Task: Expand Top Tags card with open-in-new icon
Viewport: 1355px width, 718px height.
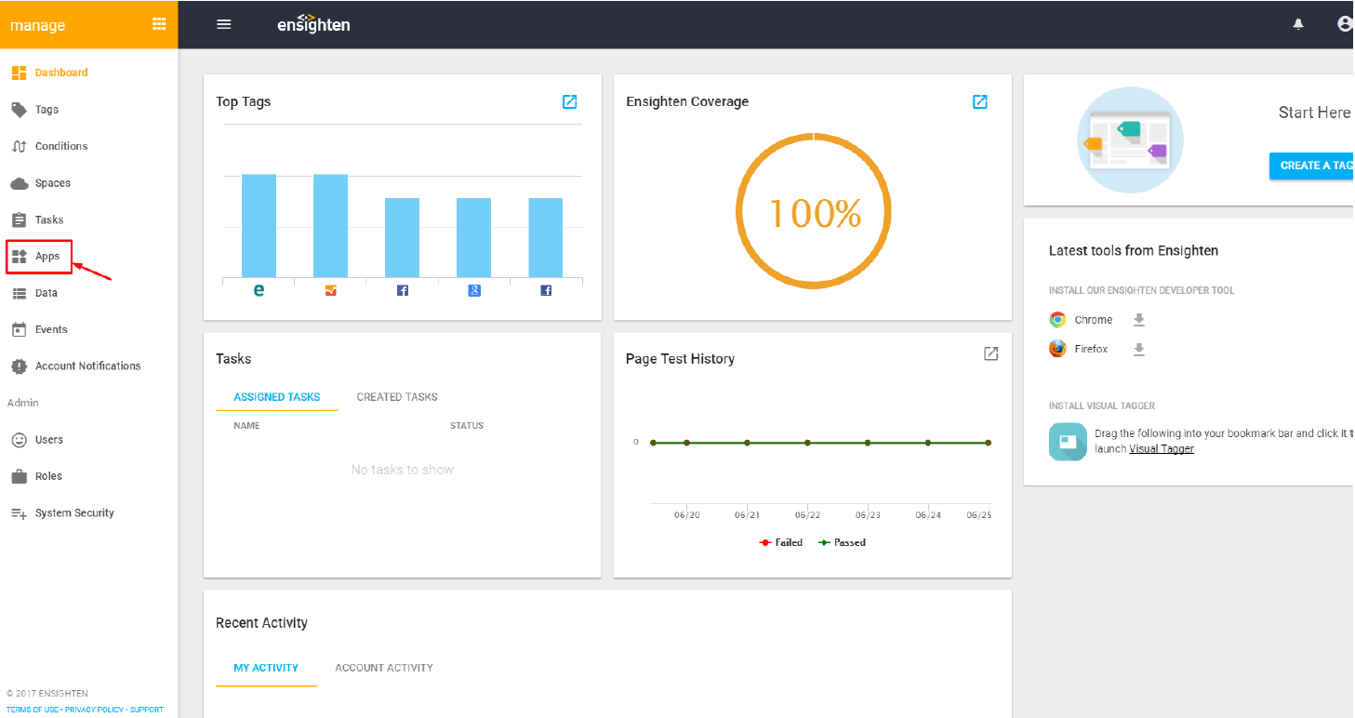Action: pyautogui.click(x=570, y=101)
